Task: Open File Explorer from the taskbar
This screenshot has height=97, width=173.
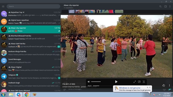Action: coord(11,95)
